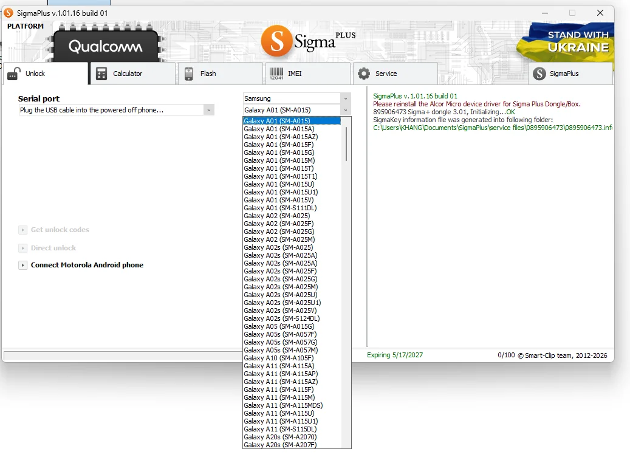Click the Service gear icon

pos(364,74)
